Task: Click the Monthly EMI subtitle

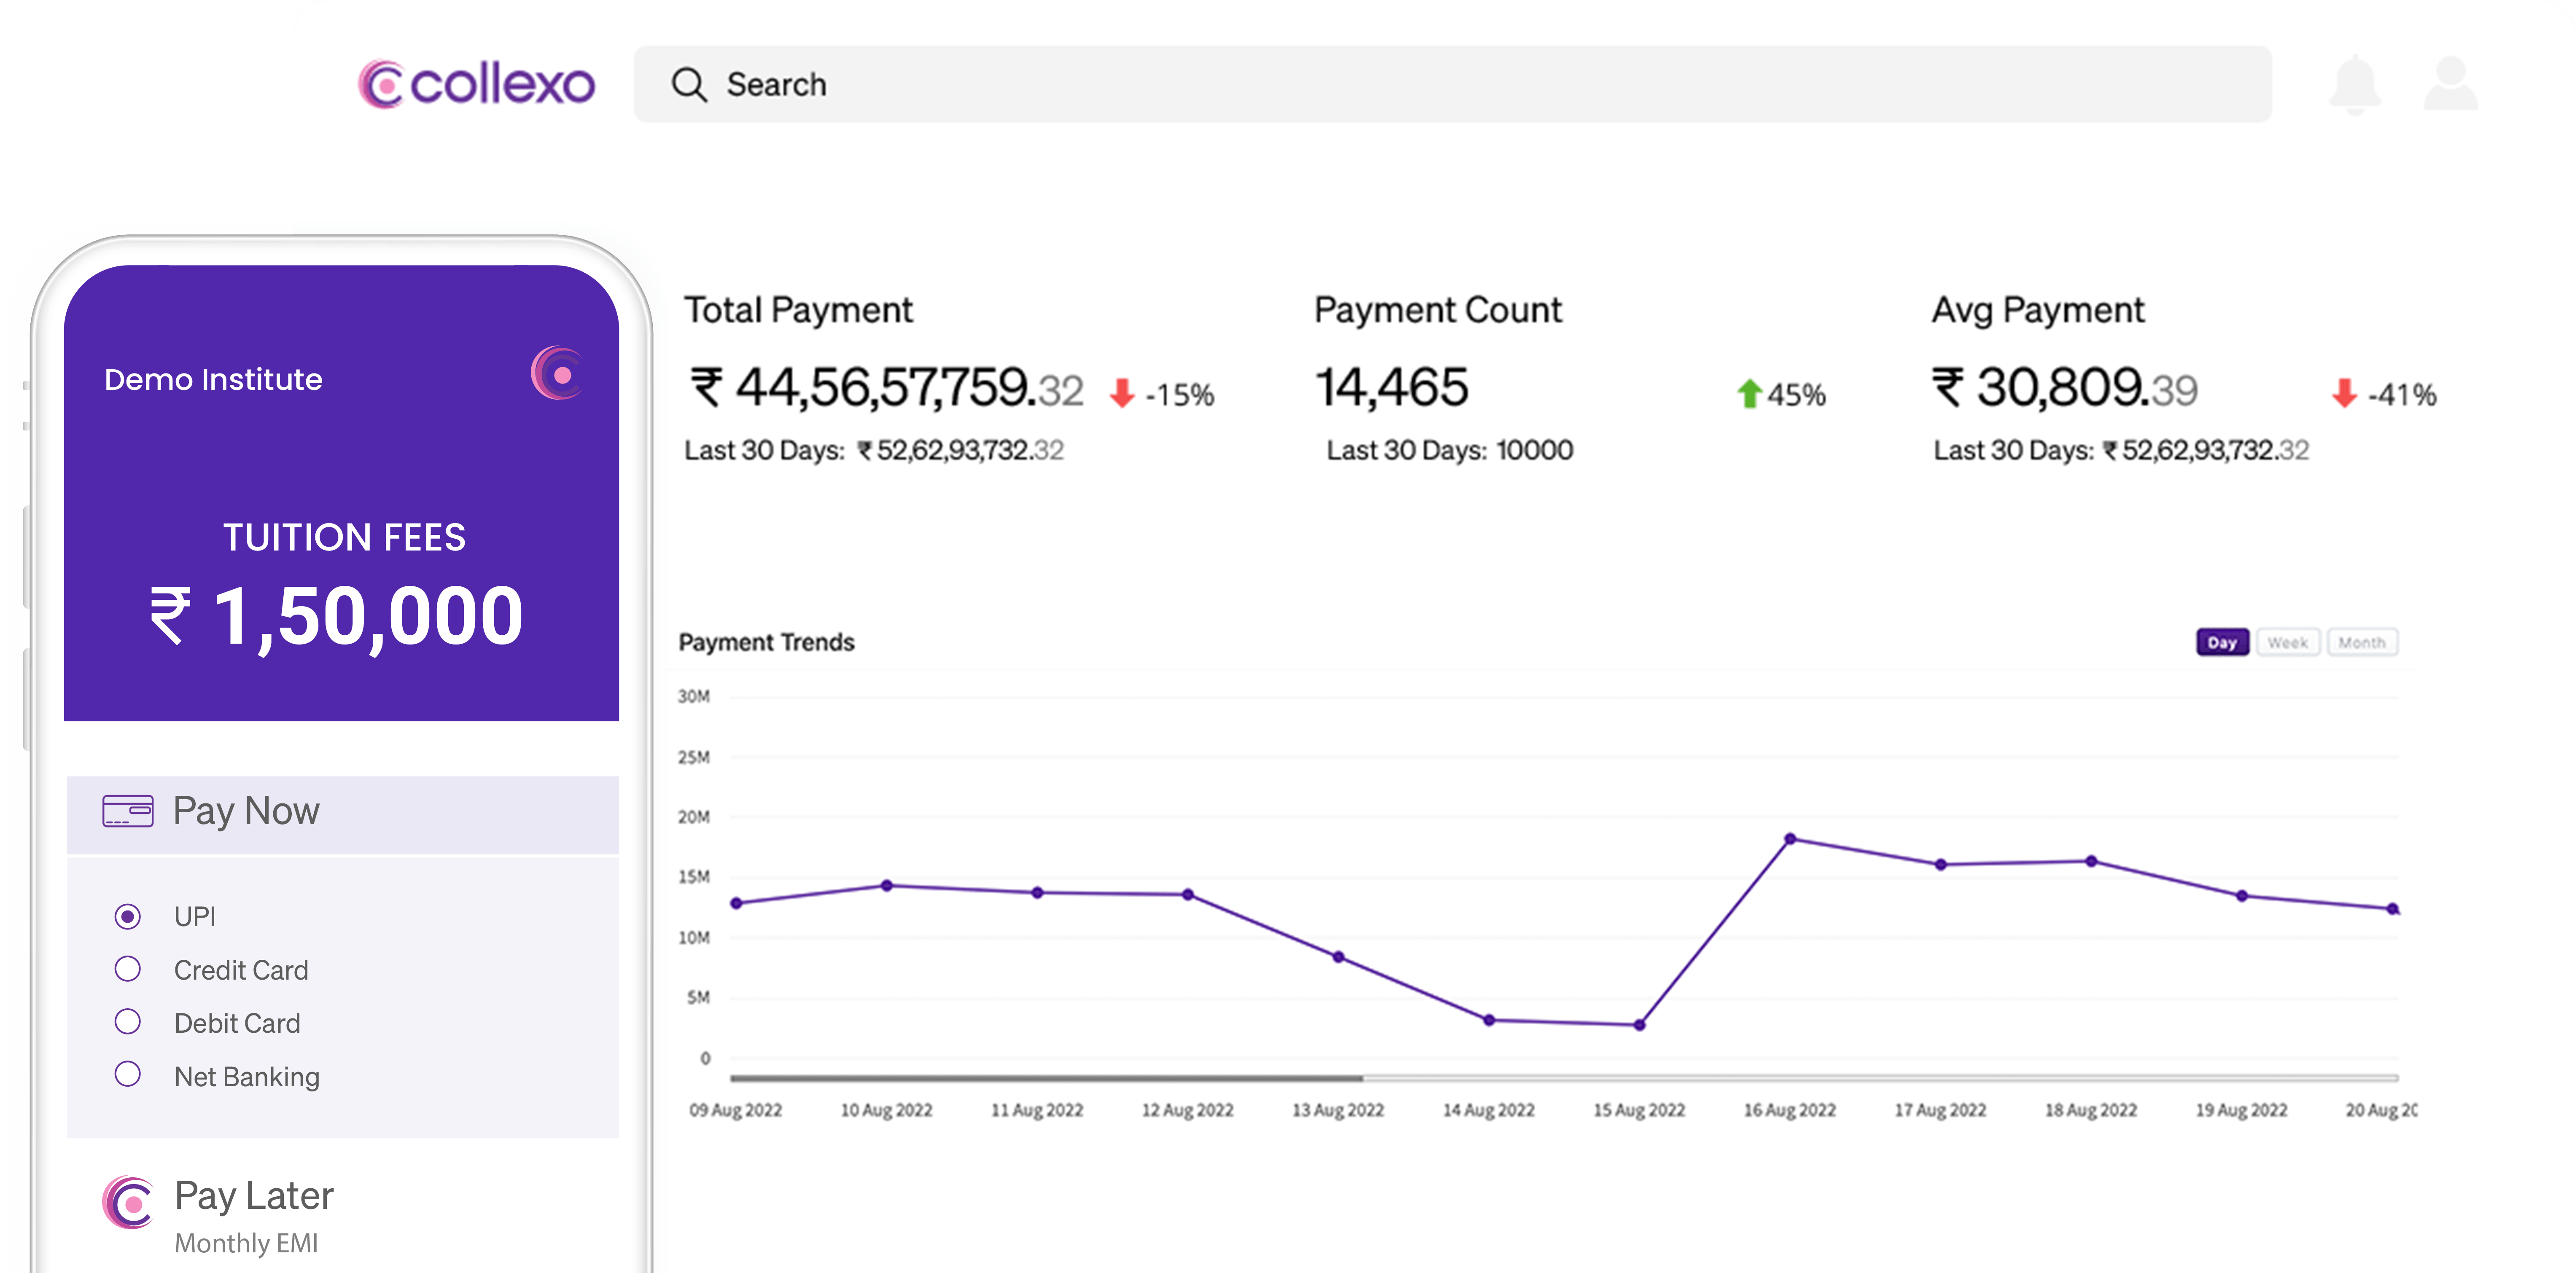Action: 246,1243
